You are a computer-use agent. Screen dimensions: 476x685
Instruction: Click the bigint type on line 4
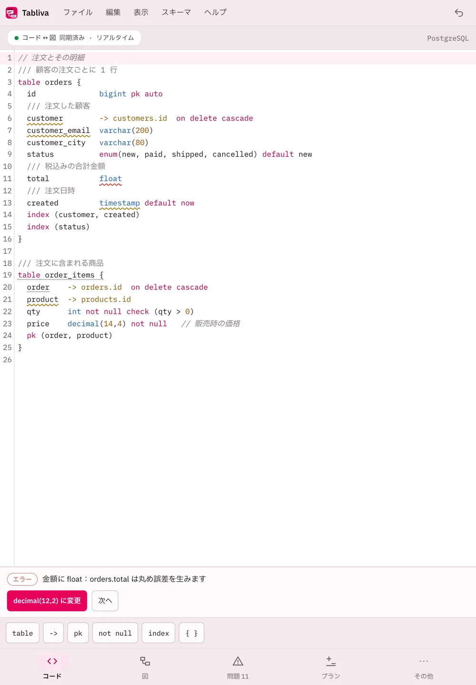tap(113, 94)
